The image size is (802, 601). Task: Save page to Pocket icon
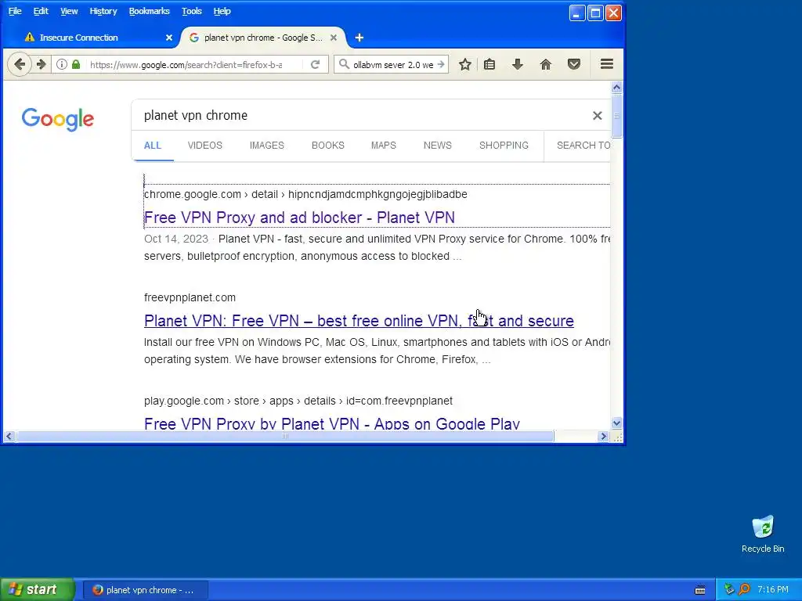(x=574, y=64)
